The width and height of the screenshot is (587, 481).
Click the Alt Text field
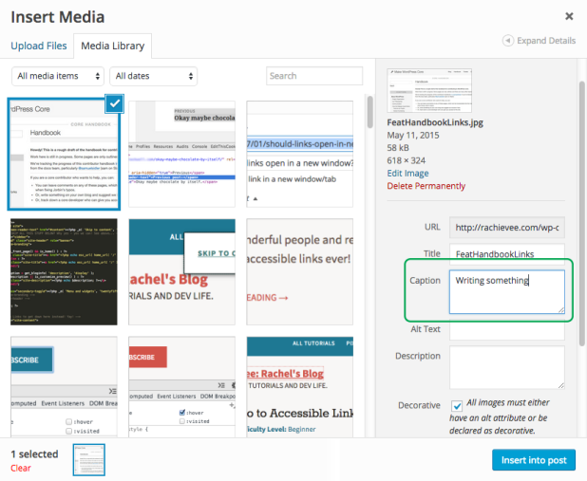[507, 330]
